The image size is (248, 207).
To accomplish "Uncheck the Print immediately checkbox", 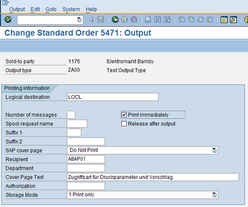I will pyautogui.click(x=124, y=115).
